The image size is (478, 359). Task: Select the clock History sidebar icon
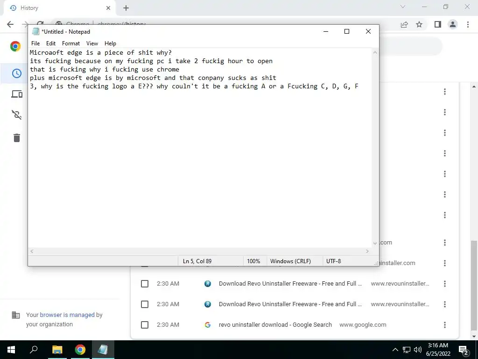click(x=16, y=73)
